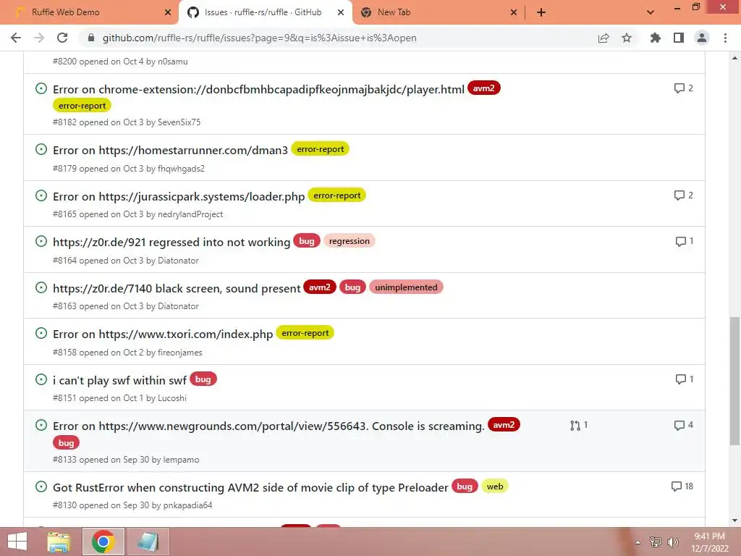Click bug label on RustError Preloader issue
Image resolution: width=741 pixels, height=556 pixels.
click(465, 486)
